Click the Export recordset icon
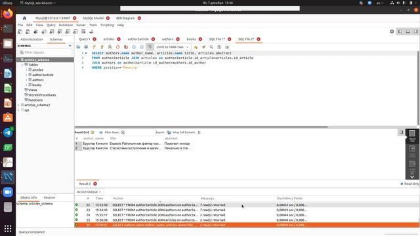420x236 pixels. pyautogui.click(x=169, y=132)
